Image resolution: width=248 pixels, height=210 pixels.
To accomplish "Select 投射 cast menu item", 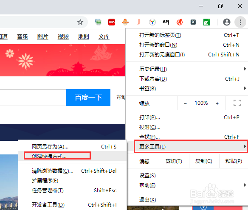I will point(187,127).
